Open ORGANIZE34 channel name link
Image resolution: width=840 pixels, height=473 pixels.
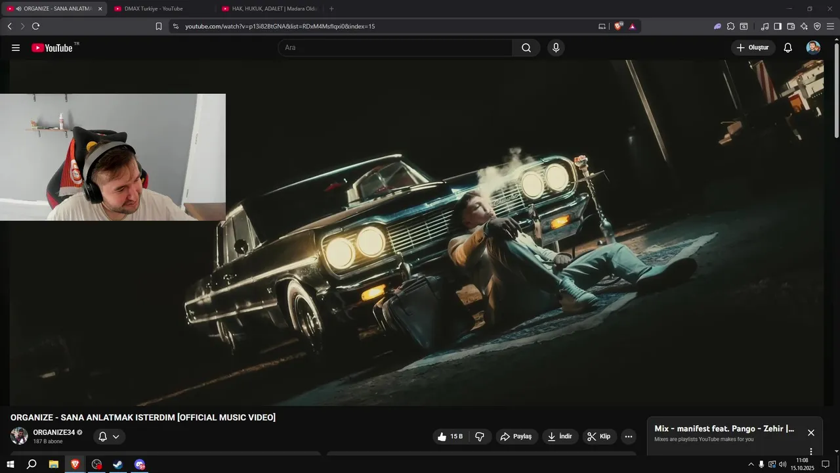[54, 432]
